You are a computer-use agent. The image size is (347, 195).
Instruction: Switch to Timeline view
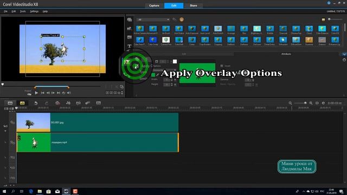22,103
